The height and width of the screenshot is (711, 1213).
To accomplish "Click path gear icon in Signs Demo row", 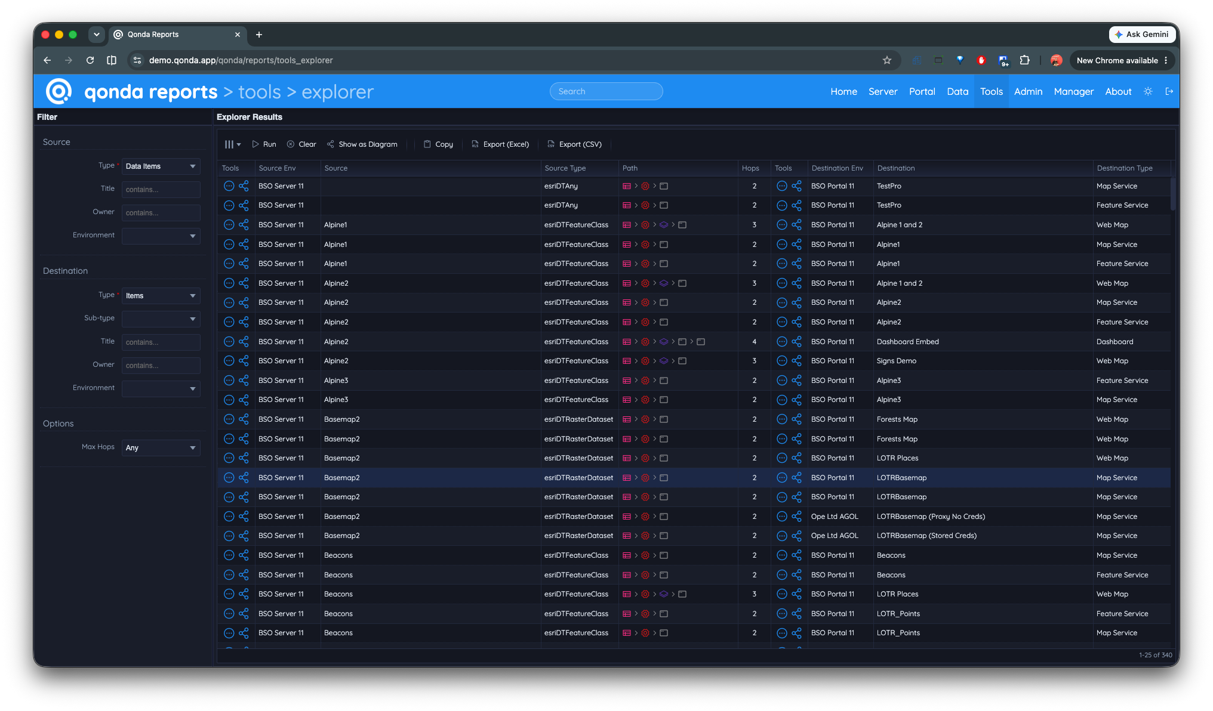I will (x=645, y=361).
